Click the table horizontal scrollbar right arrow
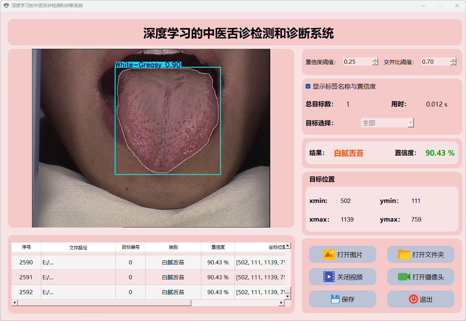The height and width of the screenshot is (321, 466). click(281, 303)
